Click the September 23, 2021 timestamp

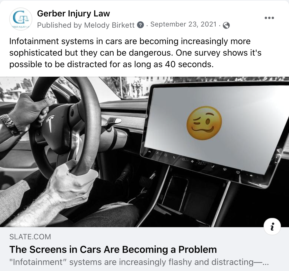click(184, 24)
